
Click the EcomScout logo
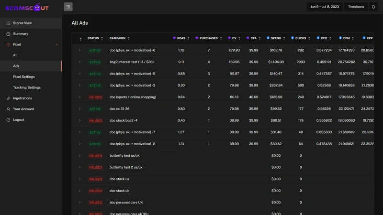[27, 7]
